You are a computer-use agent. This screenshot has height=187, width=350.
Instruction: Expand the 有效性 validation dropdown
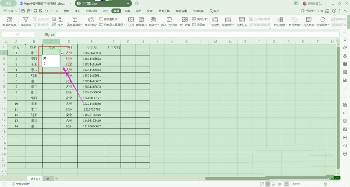click(x=154, y=25)
